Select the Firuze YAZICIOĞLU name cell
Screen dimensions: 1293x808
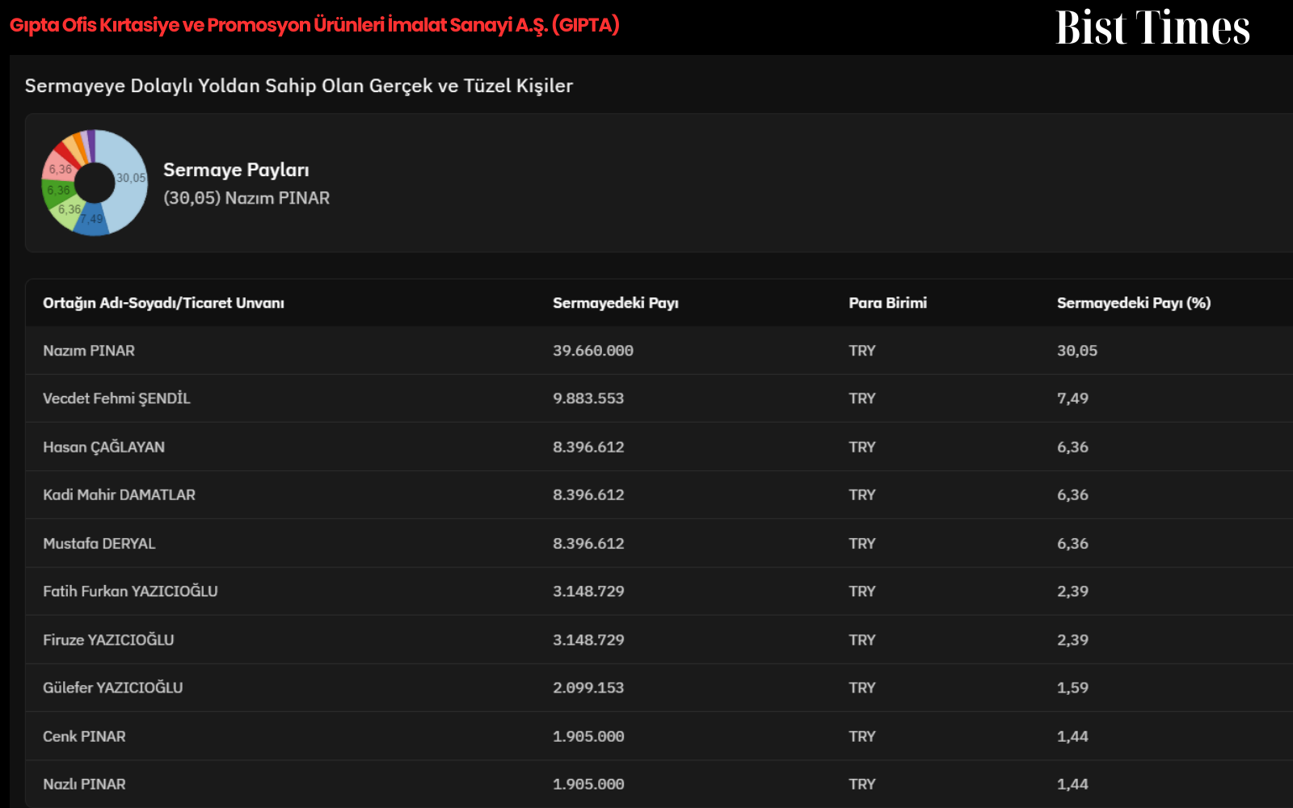pos(108,639)
